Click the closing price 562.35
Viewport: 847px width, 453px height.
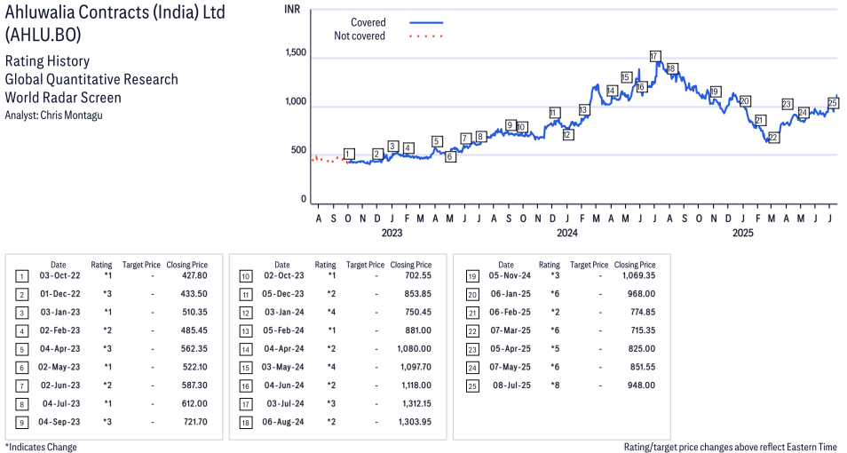(194, 349)
